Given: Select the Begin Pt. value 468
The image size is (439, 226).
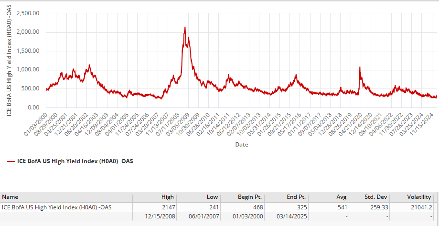Looking at the screenshot, I should 258,207.
